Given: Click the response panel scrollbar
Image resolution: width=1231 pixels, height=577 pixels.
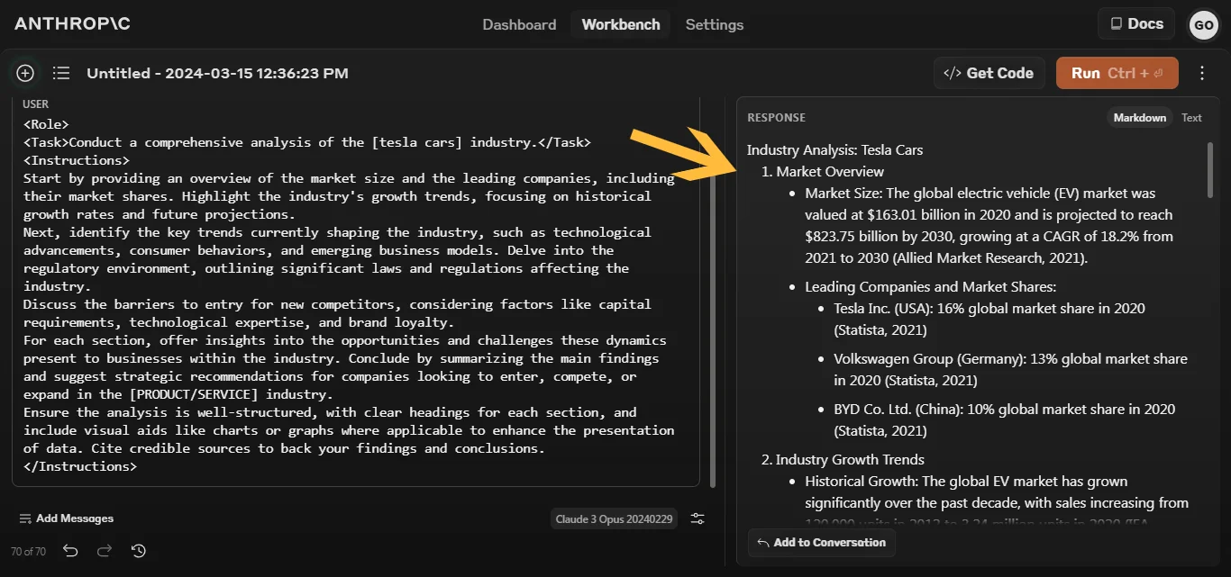Looking at the screenshot, I should coord(1210,169).
